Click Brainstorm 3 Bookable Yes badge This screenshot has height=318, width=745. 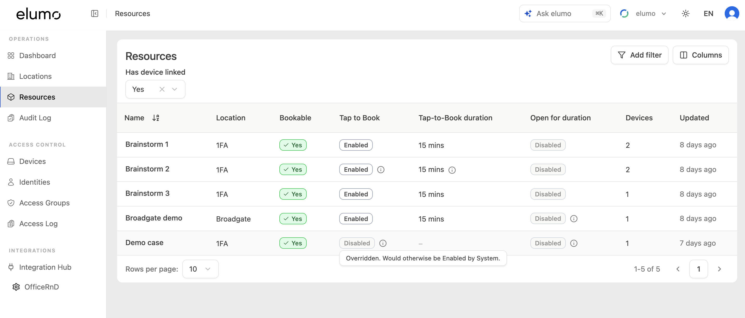(x=293, y=194)
